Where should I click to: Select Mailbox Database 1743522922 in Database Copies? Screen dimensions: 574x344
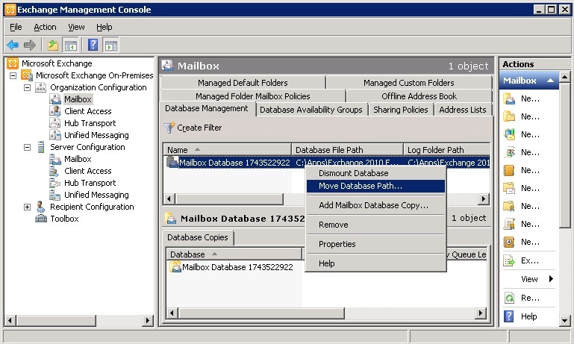[x=237, y=267]
